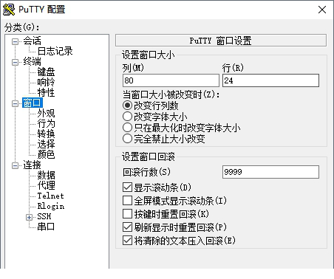This screenshot has height=279, width=334.
Task: Click the PuTTY icon in the title bar
Action: pos(9,10)
